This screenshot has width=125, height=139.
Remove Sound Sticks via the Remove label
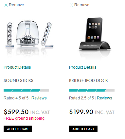point(16,5)
